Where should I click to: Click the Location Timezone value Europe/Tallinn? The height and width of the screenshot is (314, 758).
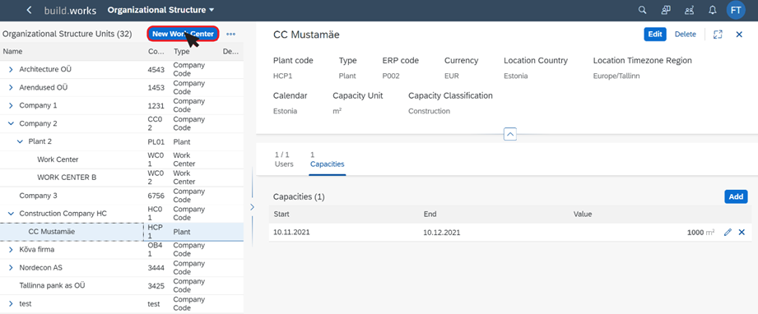616,76
